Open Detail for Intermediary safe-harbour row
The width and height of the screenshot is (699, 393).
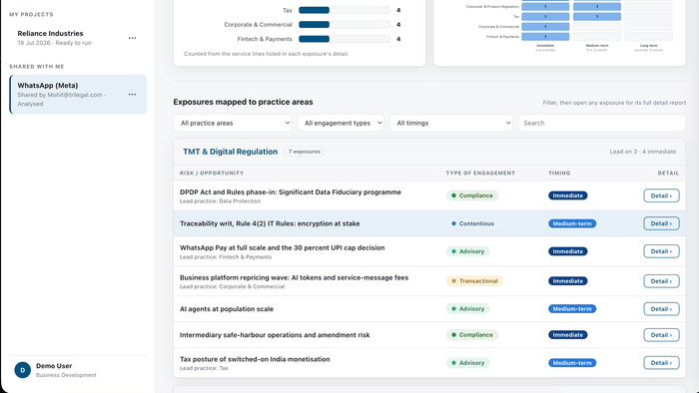coord(661,335)
